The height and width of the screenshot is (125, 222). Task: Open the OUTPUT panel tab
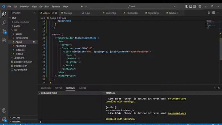pyautogui.click(x=58, y=88)
